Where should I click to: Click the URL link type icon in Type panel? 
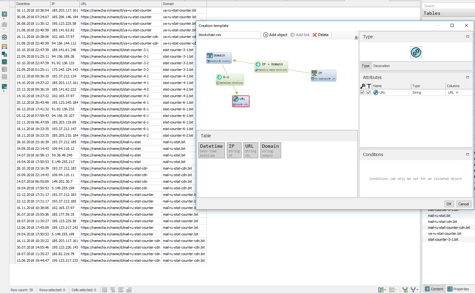tap(416, 52)
